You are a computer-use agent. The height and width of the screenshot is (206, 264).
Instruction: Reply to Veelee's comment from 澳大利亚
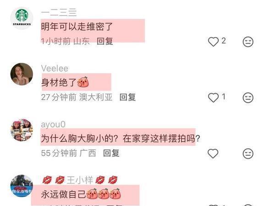point(127,97)
